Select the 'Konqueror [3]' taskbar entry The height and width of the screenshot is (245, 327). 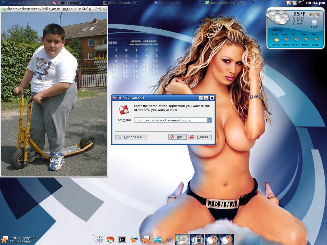[x=168, y=3]
